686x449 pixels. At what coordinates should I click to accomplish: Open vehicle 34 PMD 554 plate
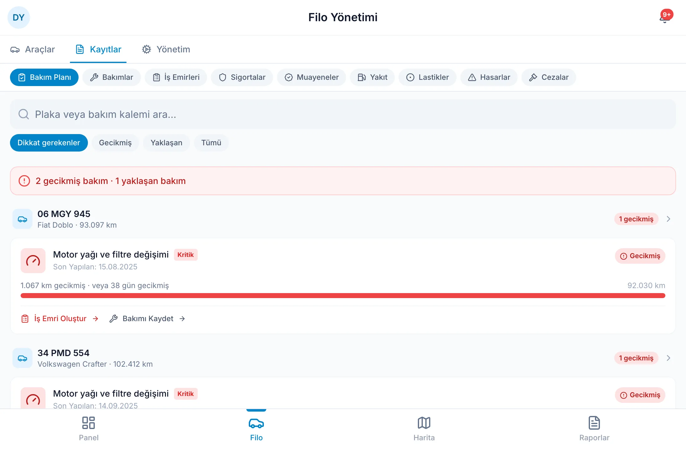[x=64, y=353]
